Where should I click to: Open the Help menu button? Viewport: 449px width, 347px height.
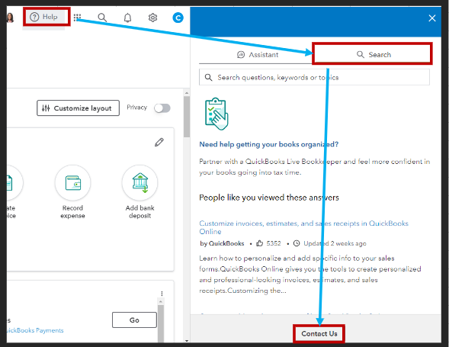(x=44, y=18)
